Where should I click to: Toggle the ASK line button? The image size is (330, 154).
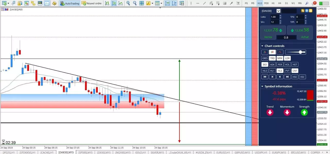tap(272, 64)
